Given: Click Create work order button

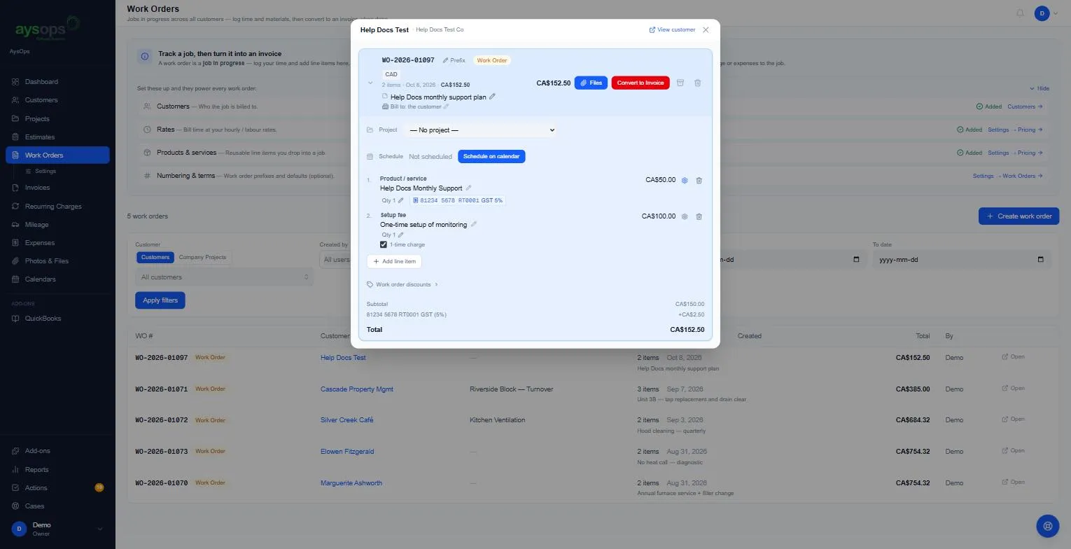Looking at the screenshot, I should [x=1018, y=216].
